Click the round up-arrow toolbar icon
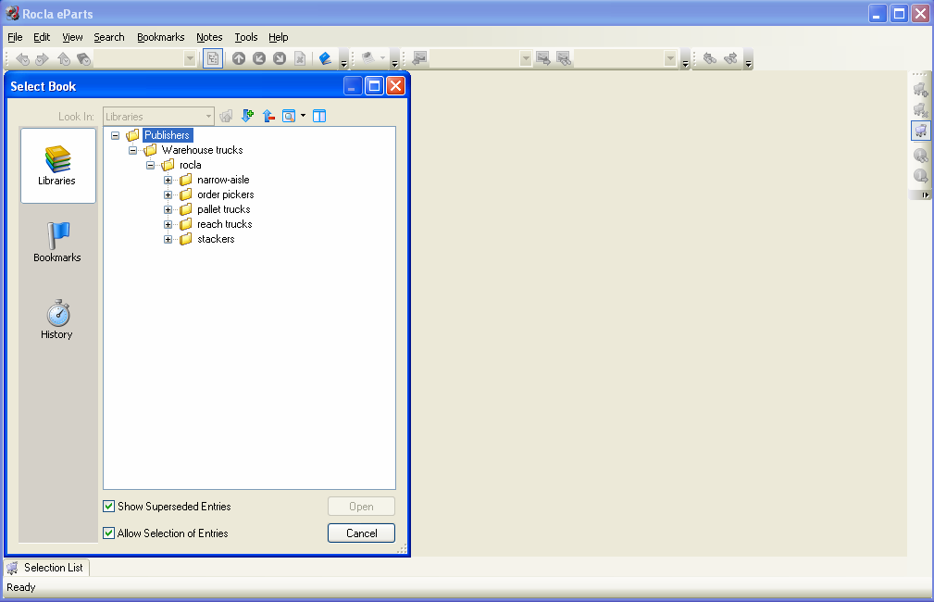The image size is (934, 602). [239, 58]
